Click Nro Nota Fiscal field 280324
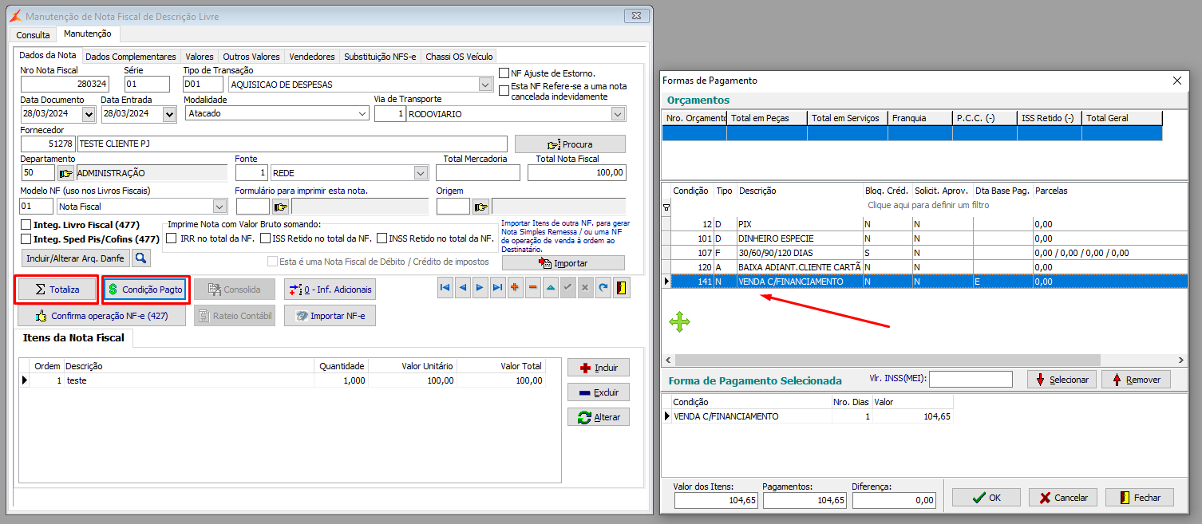This screenshot has height=524, width=1202. pos(65,84)
